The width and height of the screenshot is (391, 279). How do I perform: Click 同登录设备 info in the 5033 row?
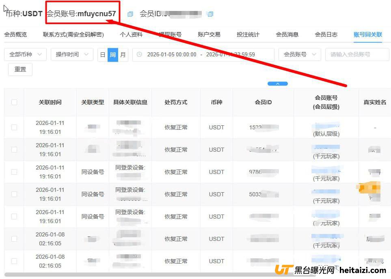[x=130, y=190]
